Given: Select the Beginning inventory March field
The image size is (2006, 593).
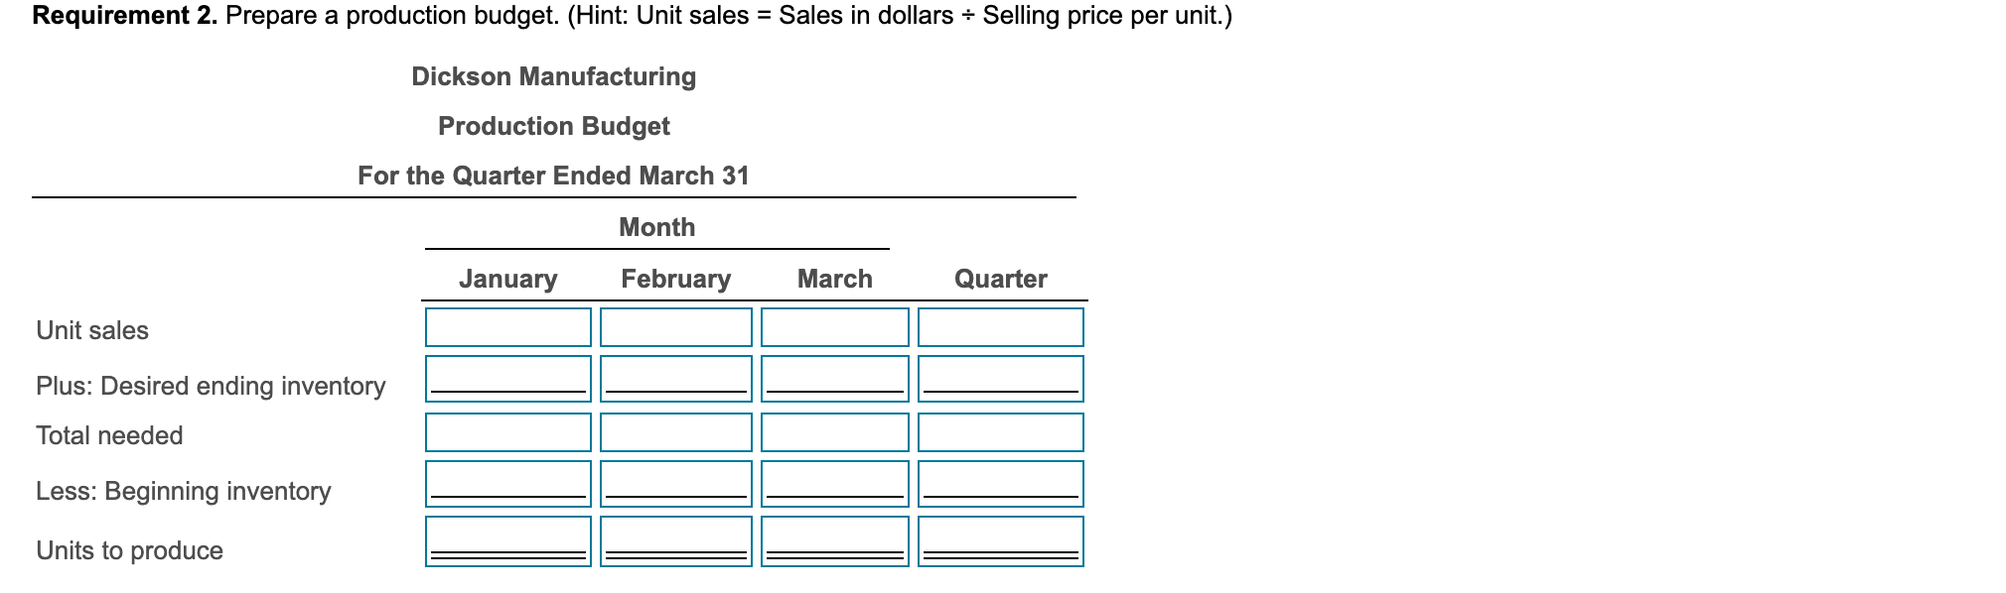Looking at the screenshot, I should pyautogui.click(x=834, y=486).
